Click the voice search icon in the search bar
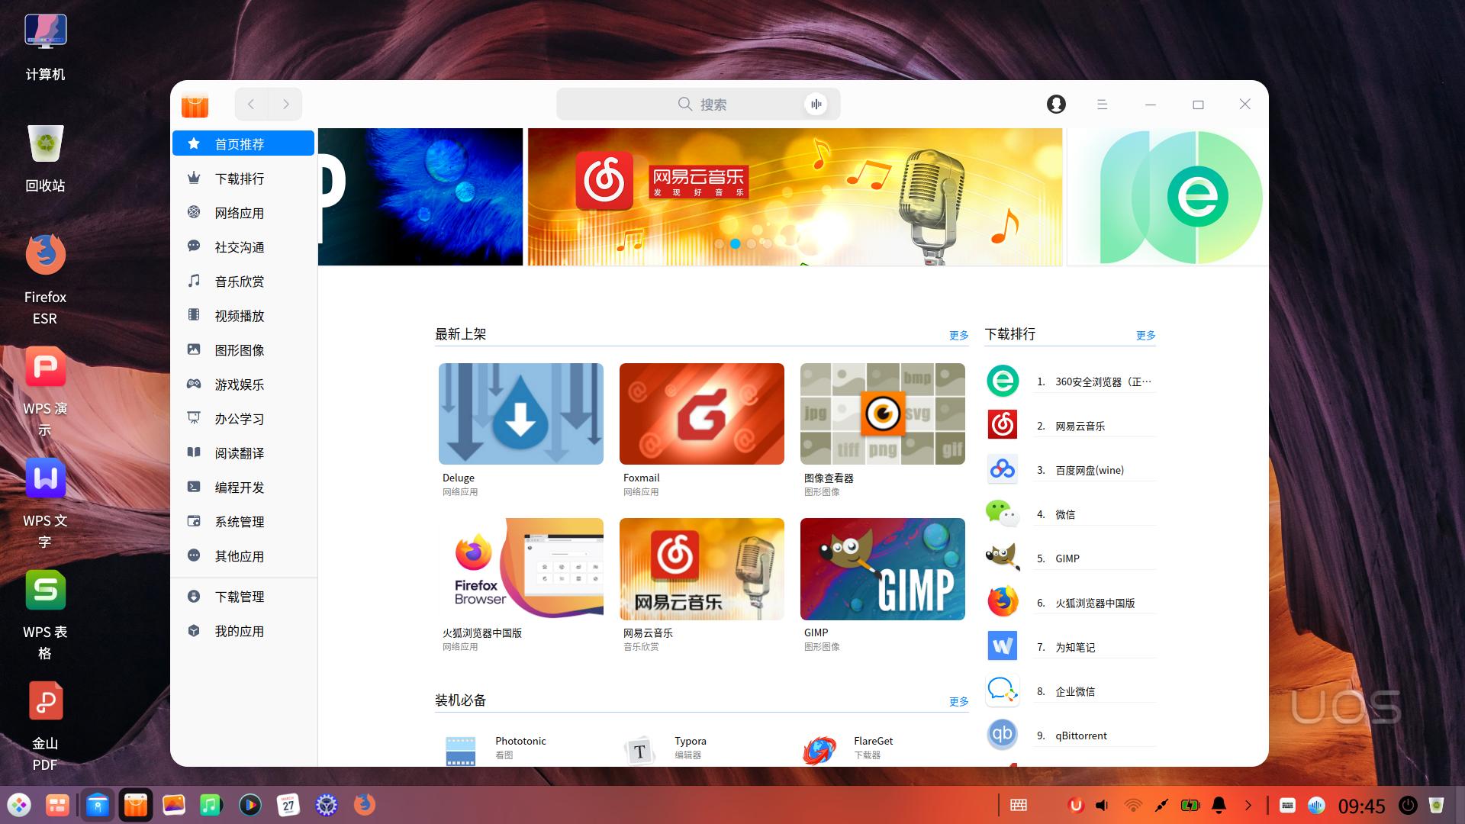 816,104
